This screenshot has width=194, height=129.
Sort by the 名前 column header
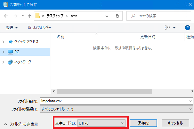point(94,37)
